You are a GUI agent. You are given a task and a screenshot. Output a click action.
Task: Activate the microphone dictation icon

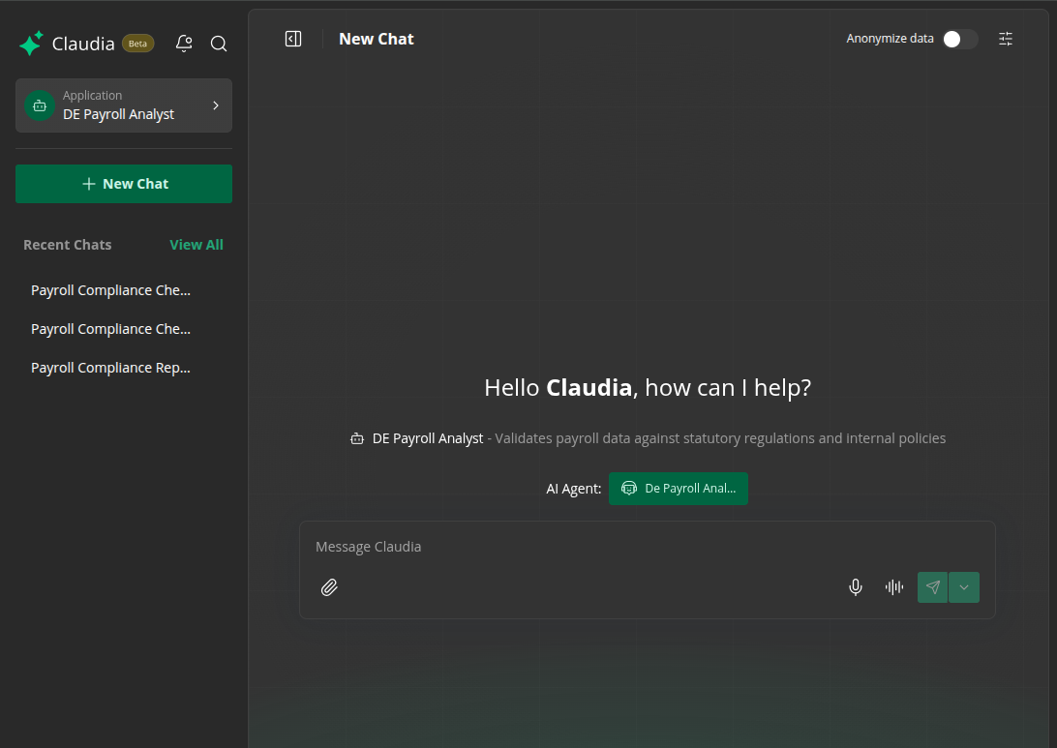[856, 587]
